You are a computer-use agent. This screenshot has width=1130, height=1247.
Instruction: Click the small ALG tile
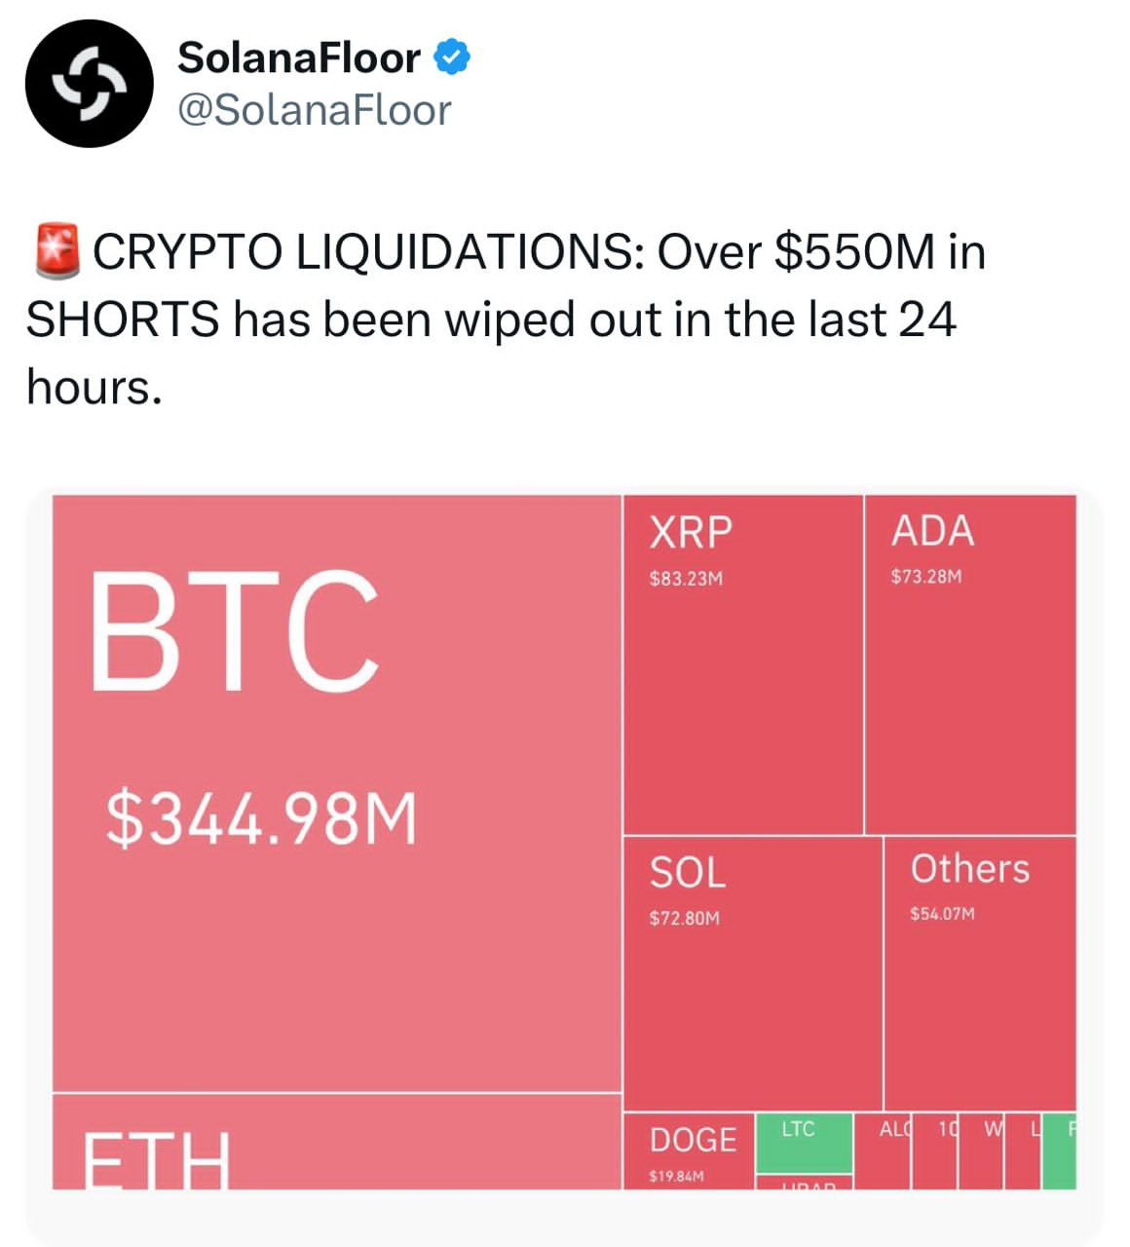click(x=883, y=1152)
